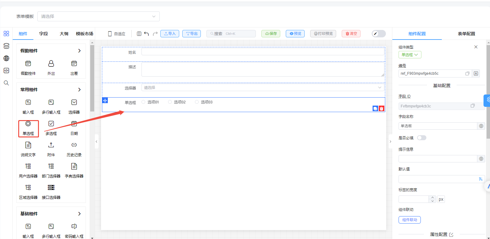Pick the 附件 upload component icon

[51, 145]
